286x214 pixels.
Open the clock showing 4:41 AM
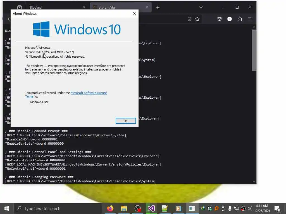tap(262, 208)
